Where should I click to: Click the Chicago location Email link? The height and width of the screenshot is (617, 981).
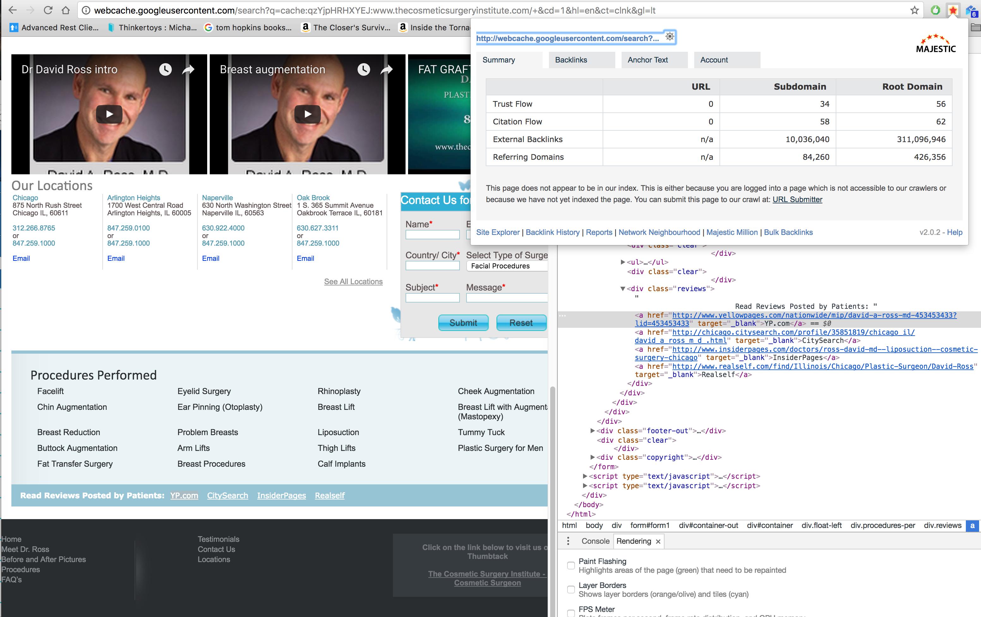[21, 258]
